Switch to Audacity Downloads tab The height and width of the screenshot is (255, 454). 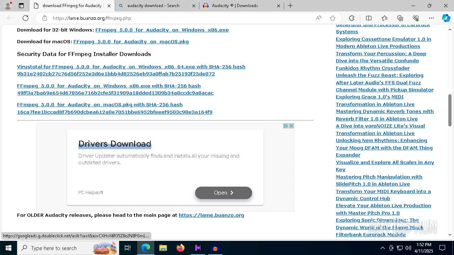tap(241, 6)
